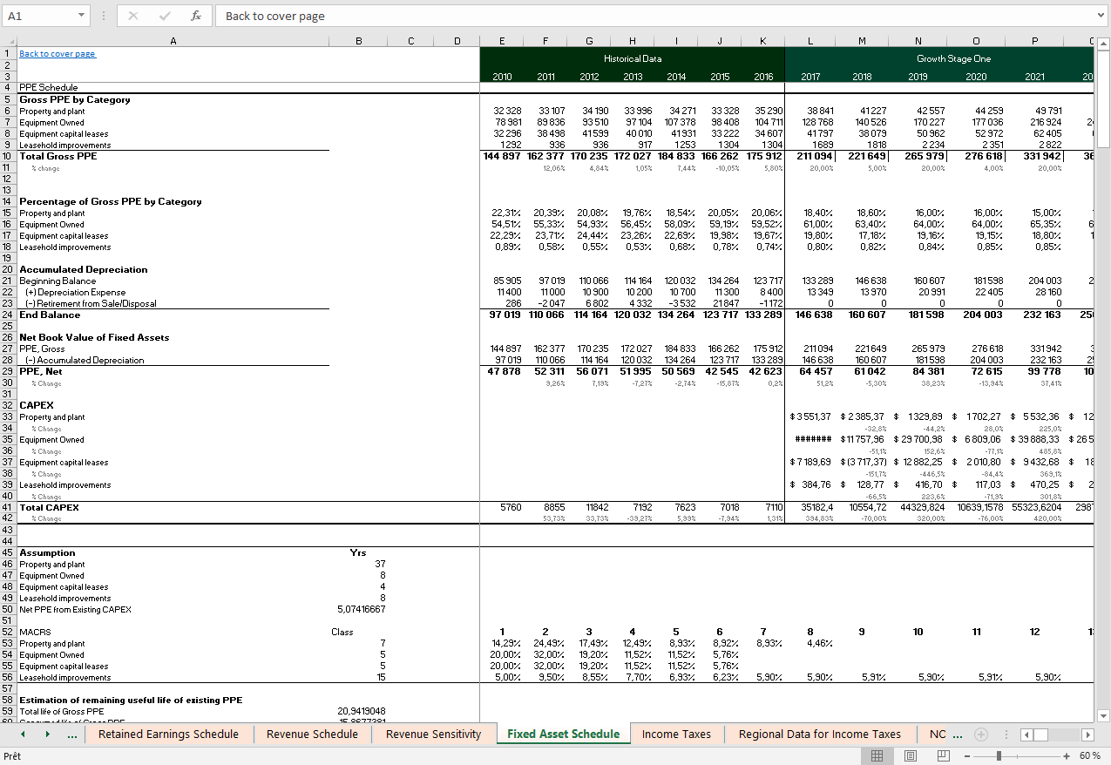Image resolution: width=1111 pixels, height=765 pixels.
Task: Click the 2010 year header cell
Action: pyautogui.click(x=502, y=77)
